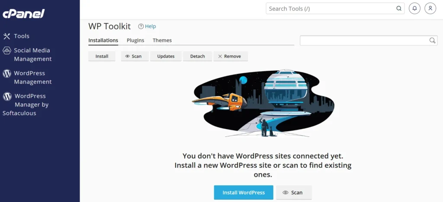
Task: Click the Search Tools magnifier icon
Action: coord(398,9)
